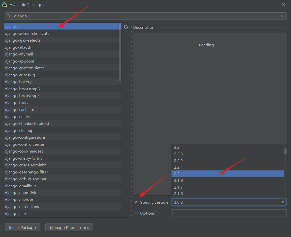Select django-debug-toolbar package
The width and height of the screenshot is (291, 237).
63,179
